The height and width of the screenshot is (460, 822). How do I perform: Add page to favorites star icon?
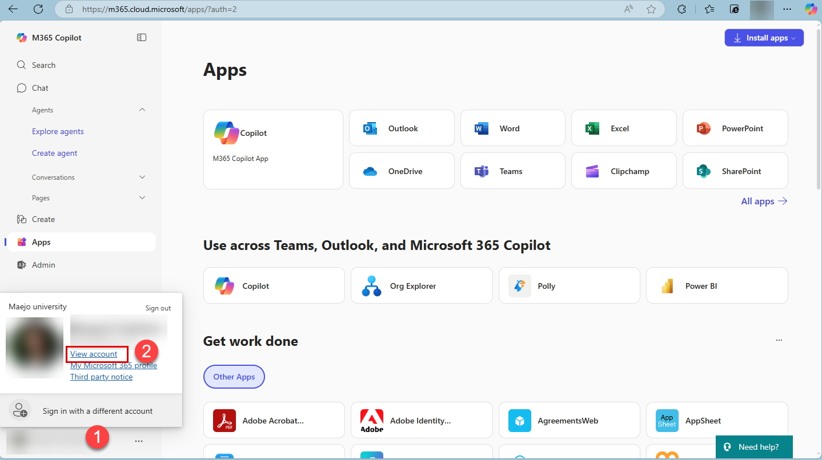click(651, 9)
